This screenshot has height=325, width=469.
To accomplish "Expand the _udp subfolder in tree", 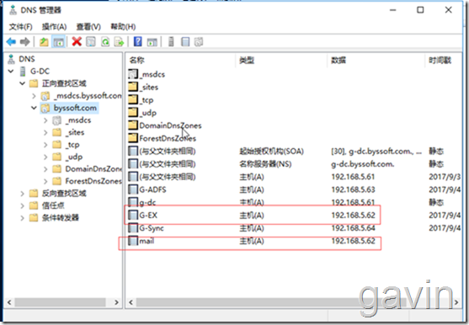I will coord(45,157).
